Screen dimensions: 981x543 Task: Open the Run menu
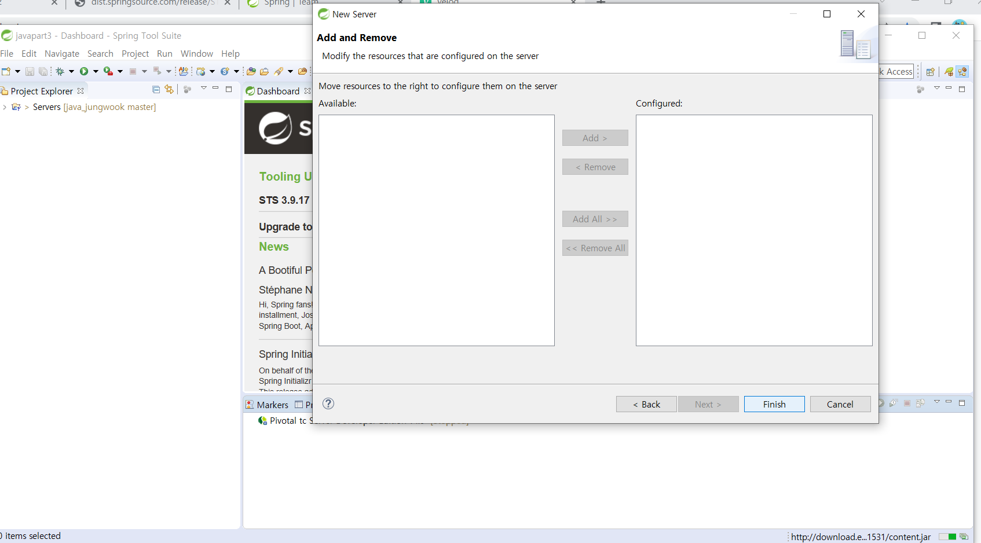[x=164, y=53]
